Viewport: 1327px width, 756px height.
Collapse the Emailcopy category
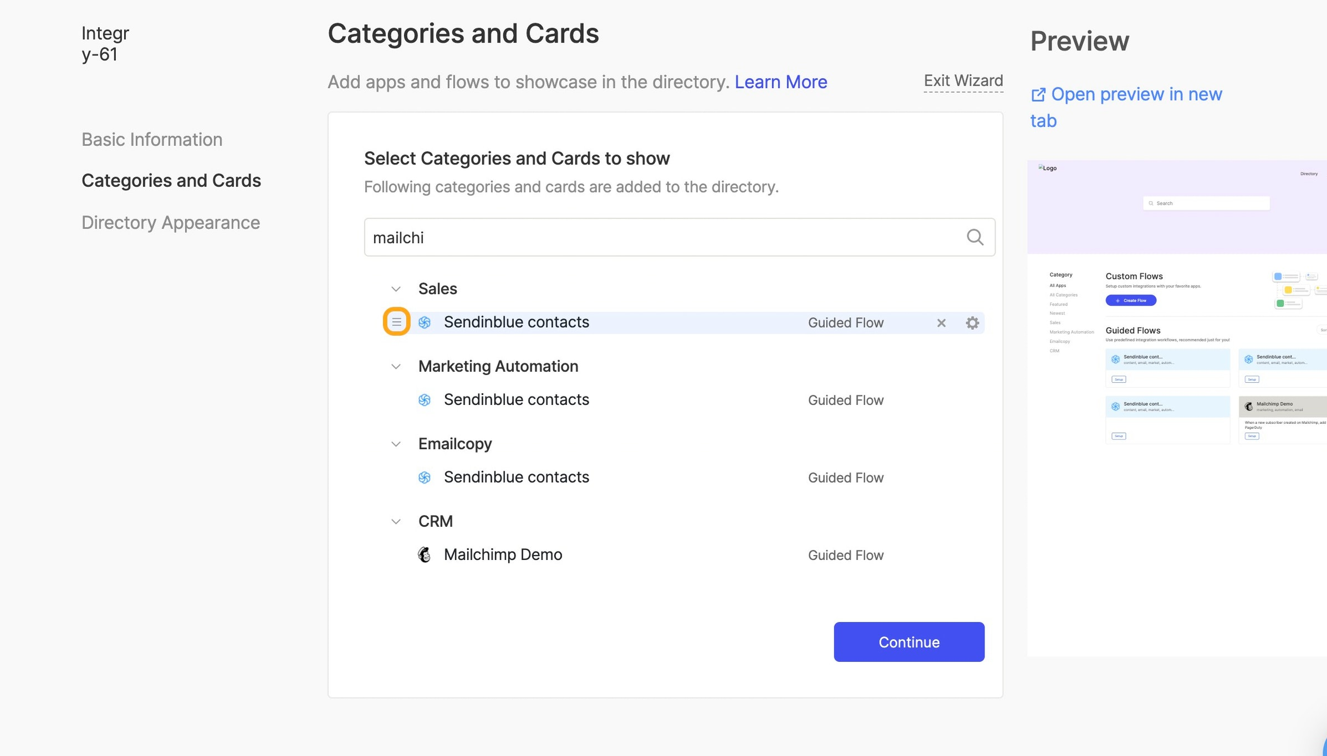(x=396, y=444)
